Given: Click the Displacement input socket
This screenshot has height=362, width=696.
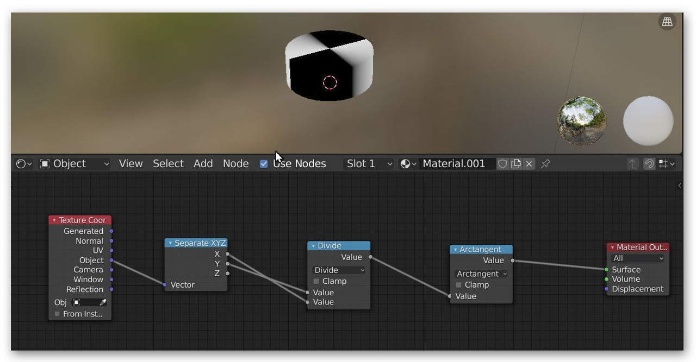Looking at the screenshot, I should (606, 289).
